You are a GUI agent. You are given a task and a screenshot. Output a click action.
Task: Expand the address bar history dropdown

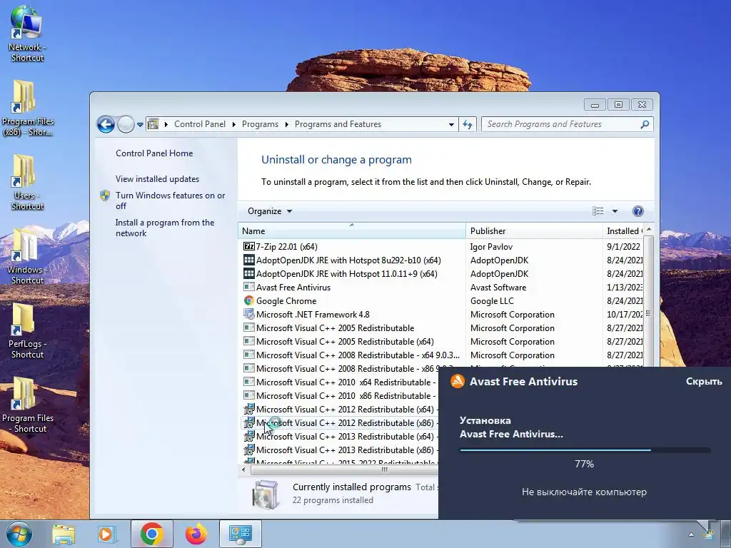451,124
